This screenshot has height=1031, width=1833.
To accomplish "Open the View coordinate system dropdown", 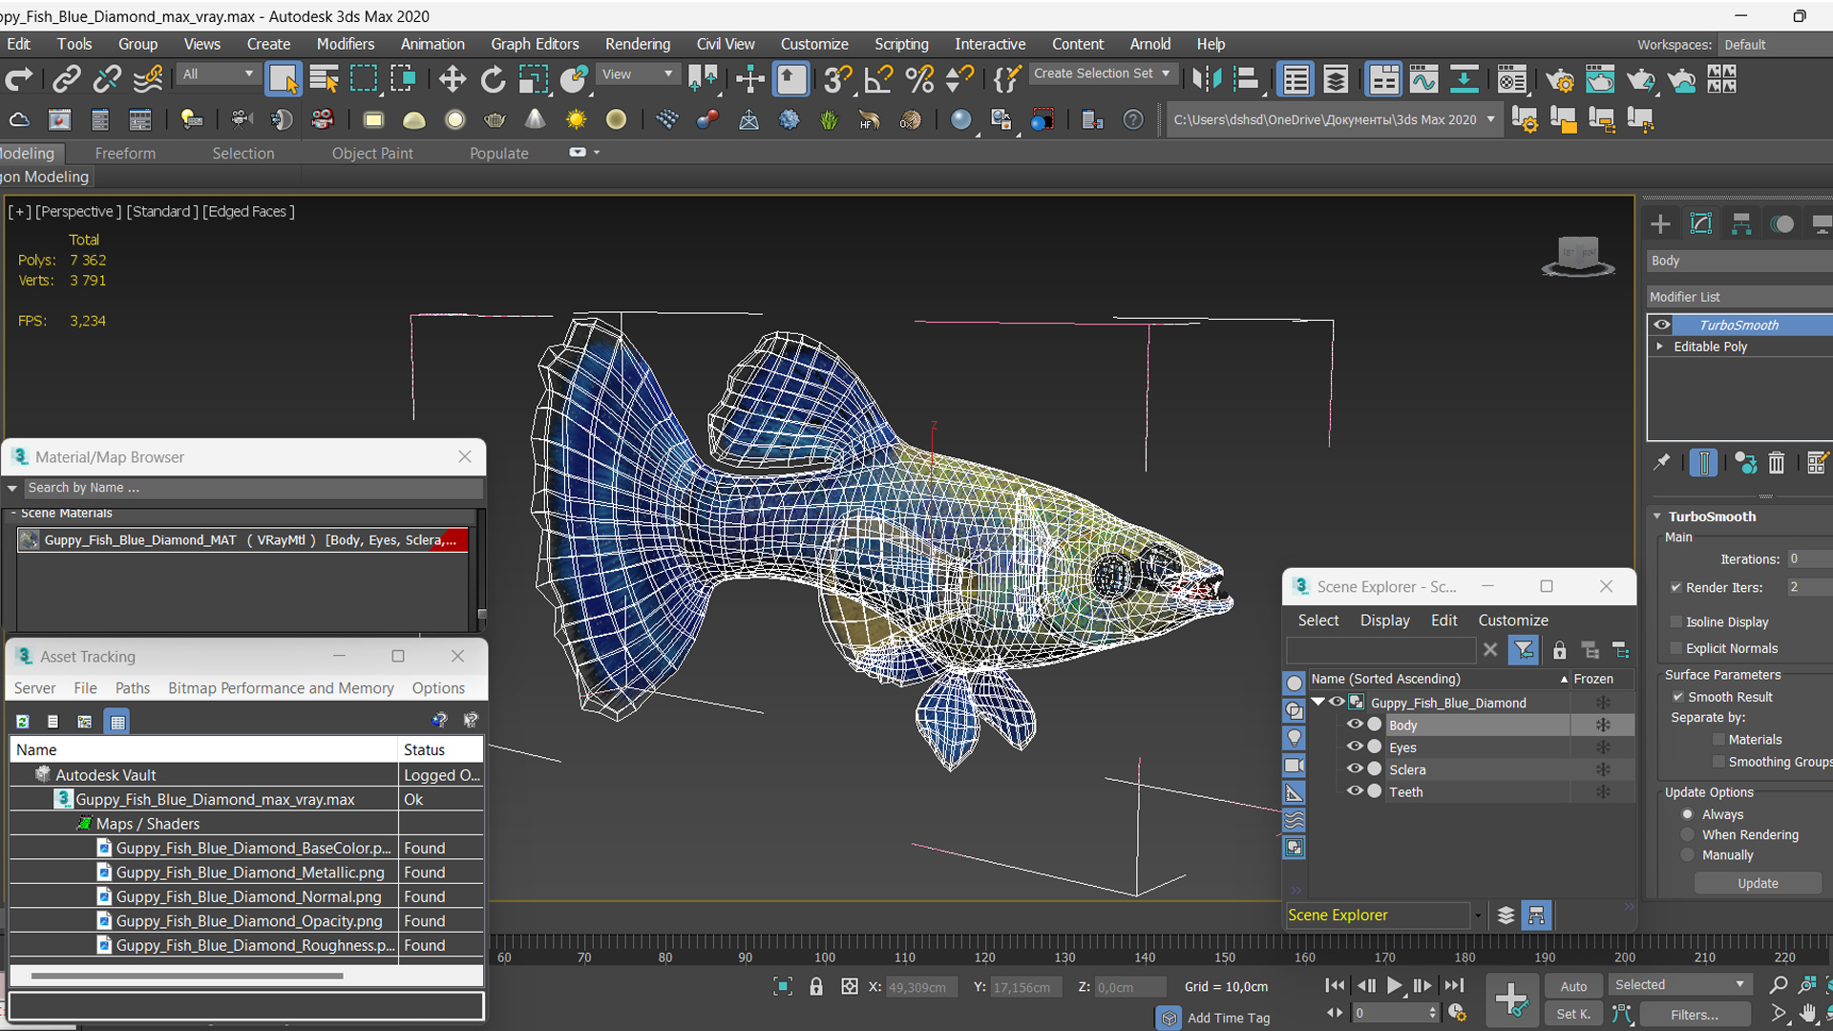I will click(x=638, y=74).
